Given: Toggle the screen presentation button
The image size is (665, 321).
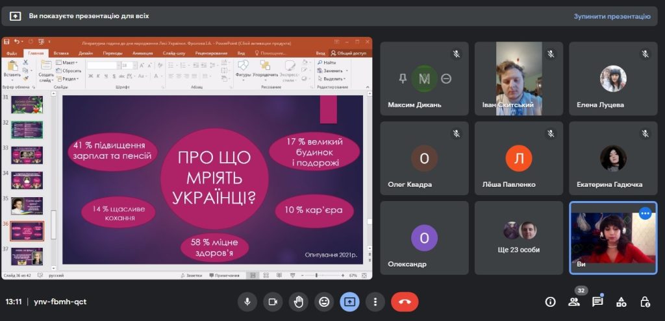Looking at the screenshot, I should (x=349, y=302).
